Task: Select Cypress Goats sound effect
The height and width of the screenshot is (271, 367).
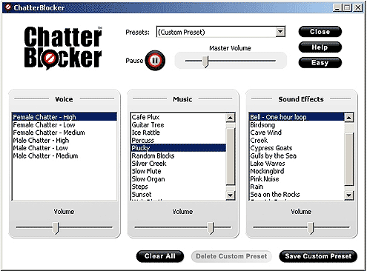Action: (297, 148)
